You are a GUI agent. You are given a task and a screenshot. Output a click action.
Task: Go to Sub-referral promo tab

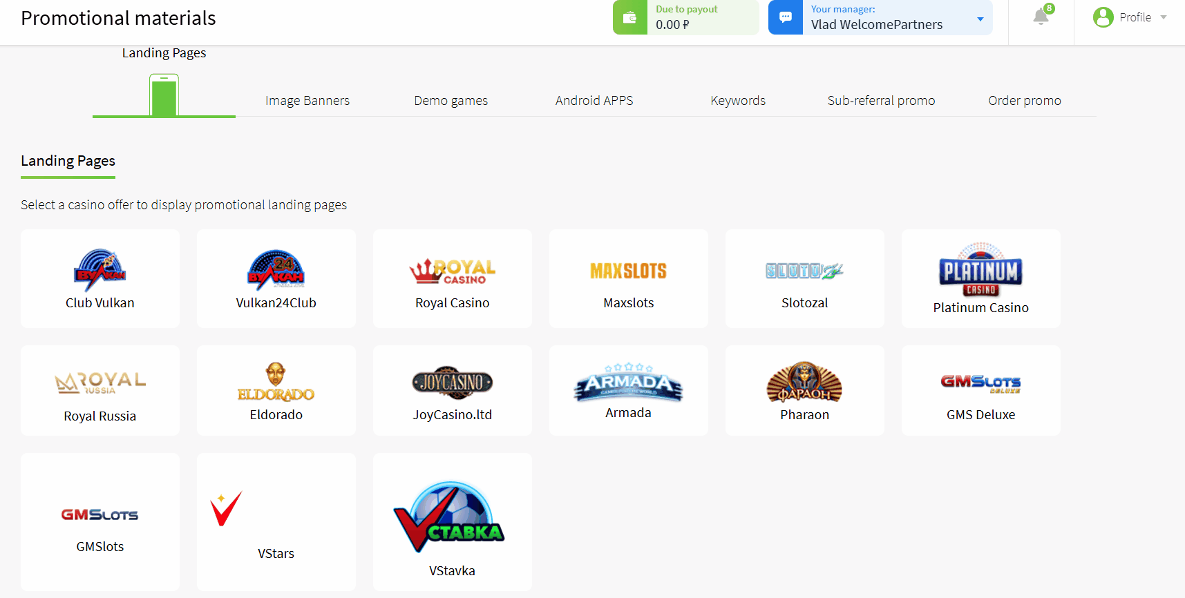tap(882, 101)
